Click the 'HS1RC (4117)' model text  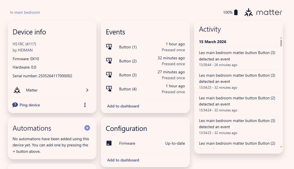click(x=24, y=44)
